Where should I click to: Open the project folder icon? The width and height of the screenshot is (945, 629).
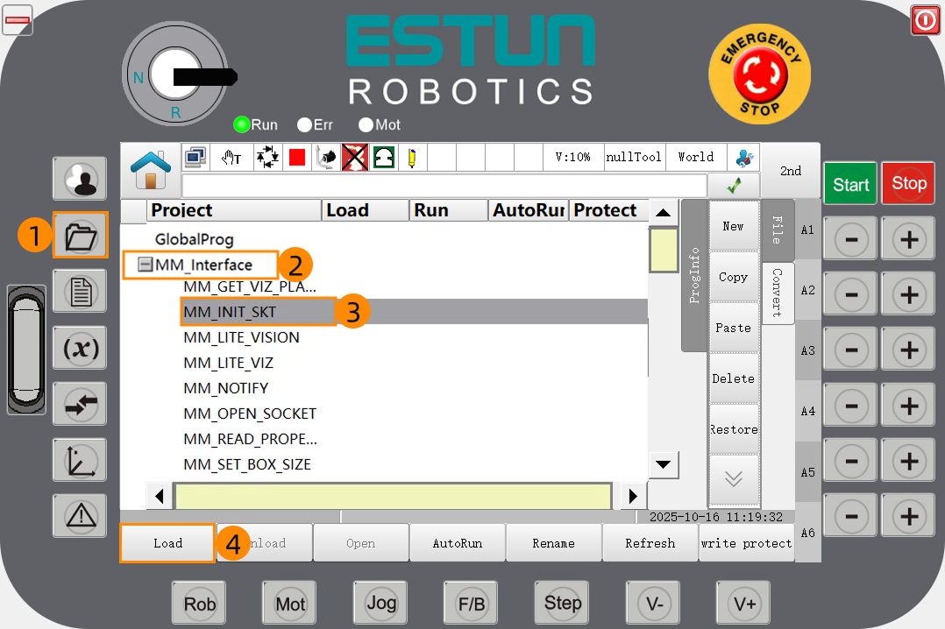pyautogui.click(x=80, y=236)
